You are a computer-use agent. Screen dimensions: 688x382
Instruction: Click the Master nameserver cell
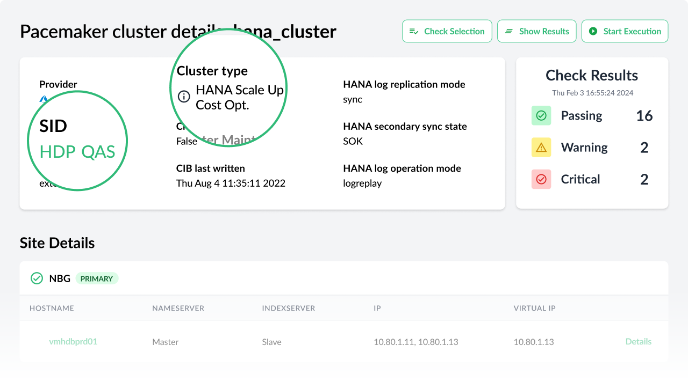coord(166,342)
